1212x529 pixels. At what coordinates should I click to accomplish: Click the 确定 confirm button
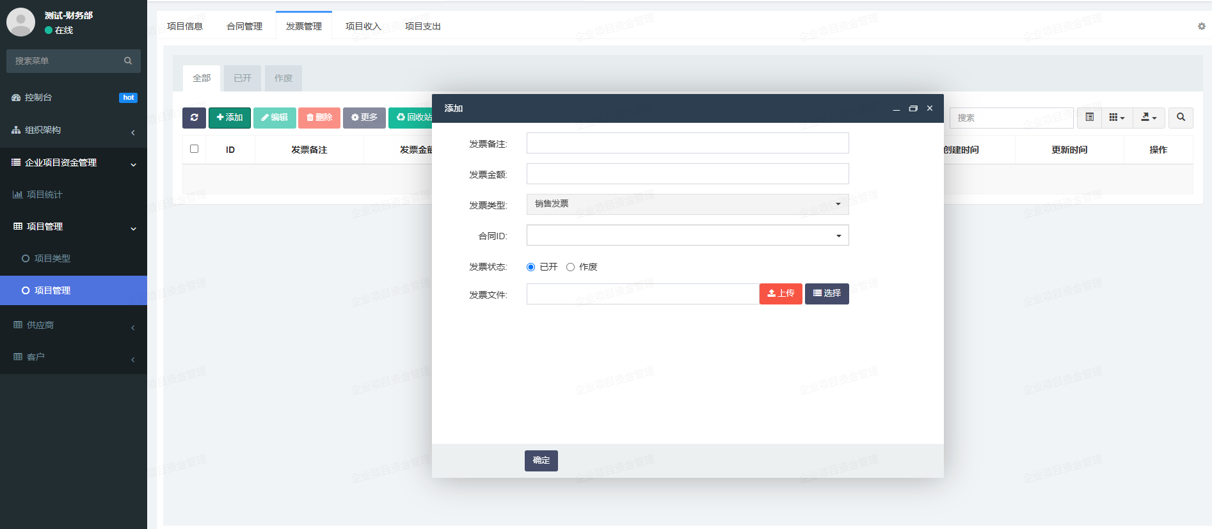[x=541, y=461]
